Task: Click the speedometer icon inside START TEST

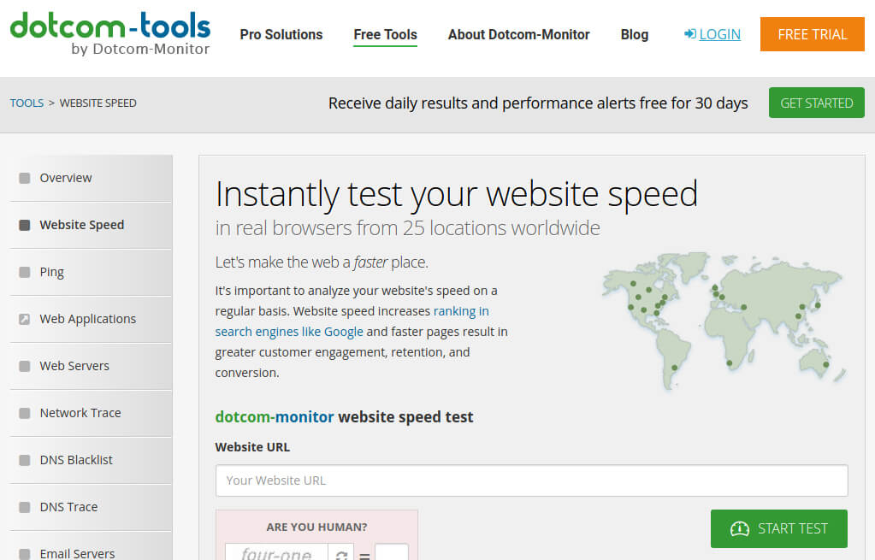Action: pyautogui.click(x=740, y=528)
